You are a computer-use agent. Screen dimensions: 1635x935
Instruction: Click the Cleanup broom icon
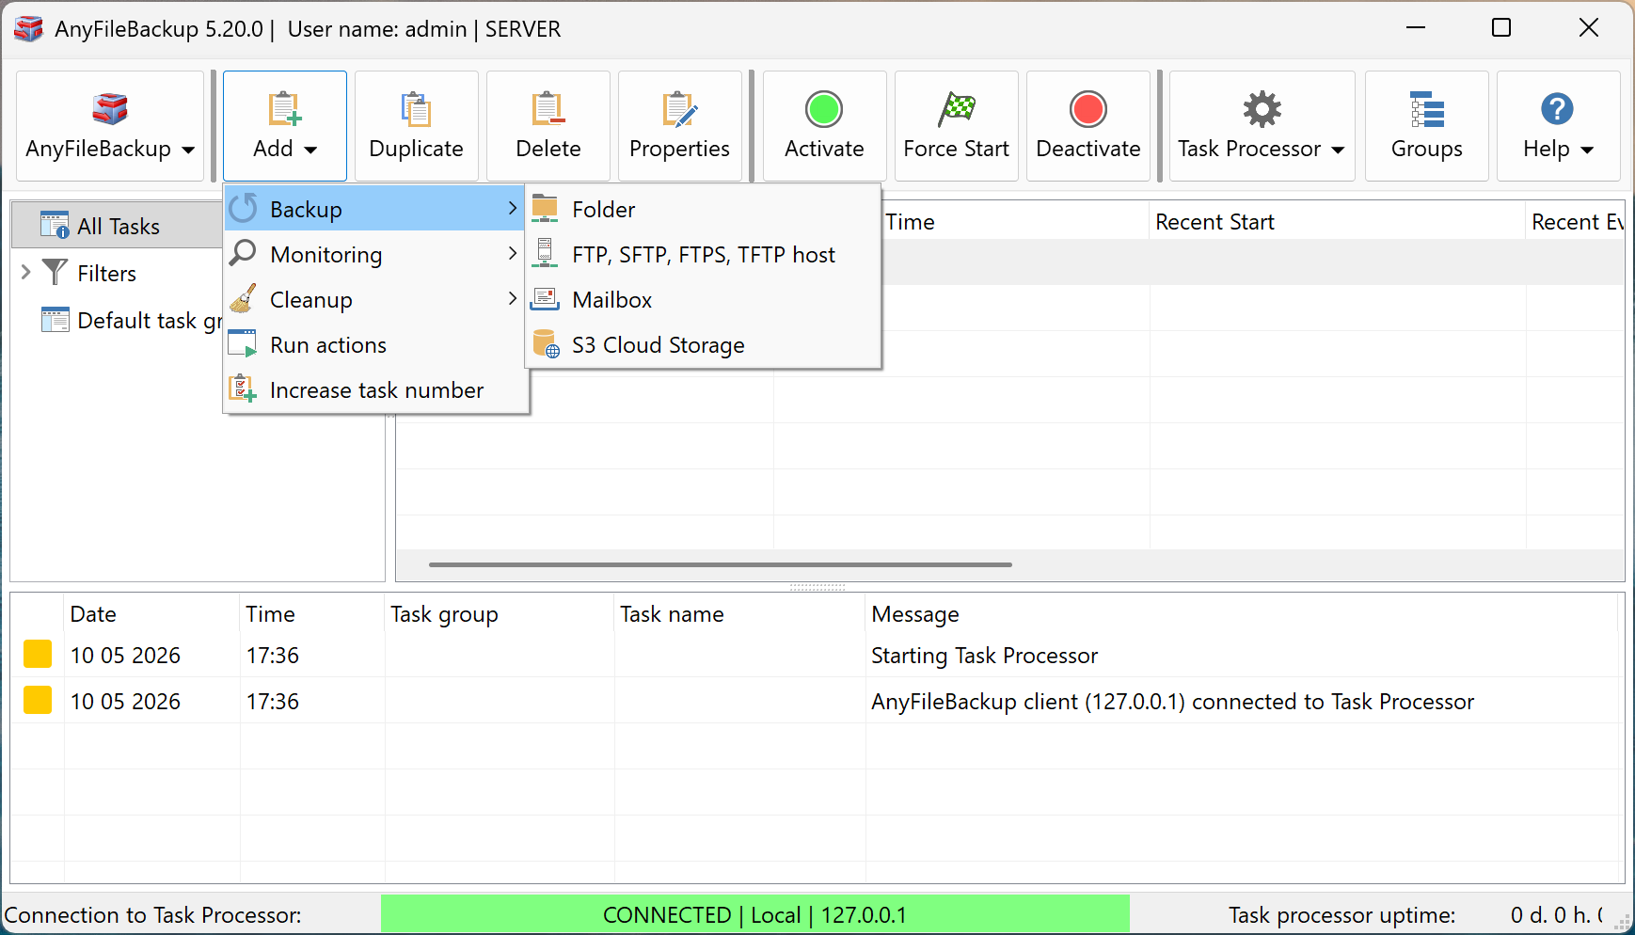[244, 298]
